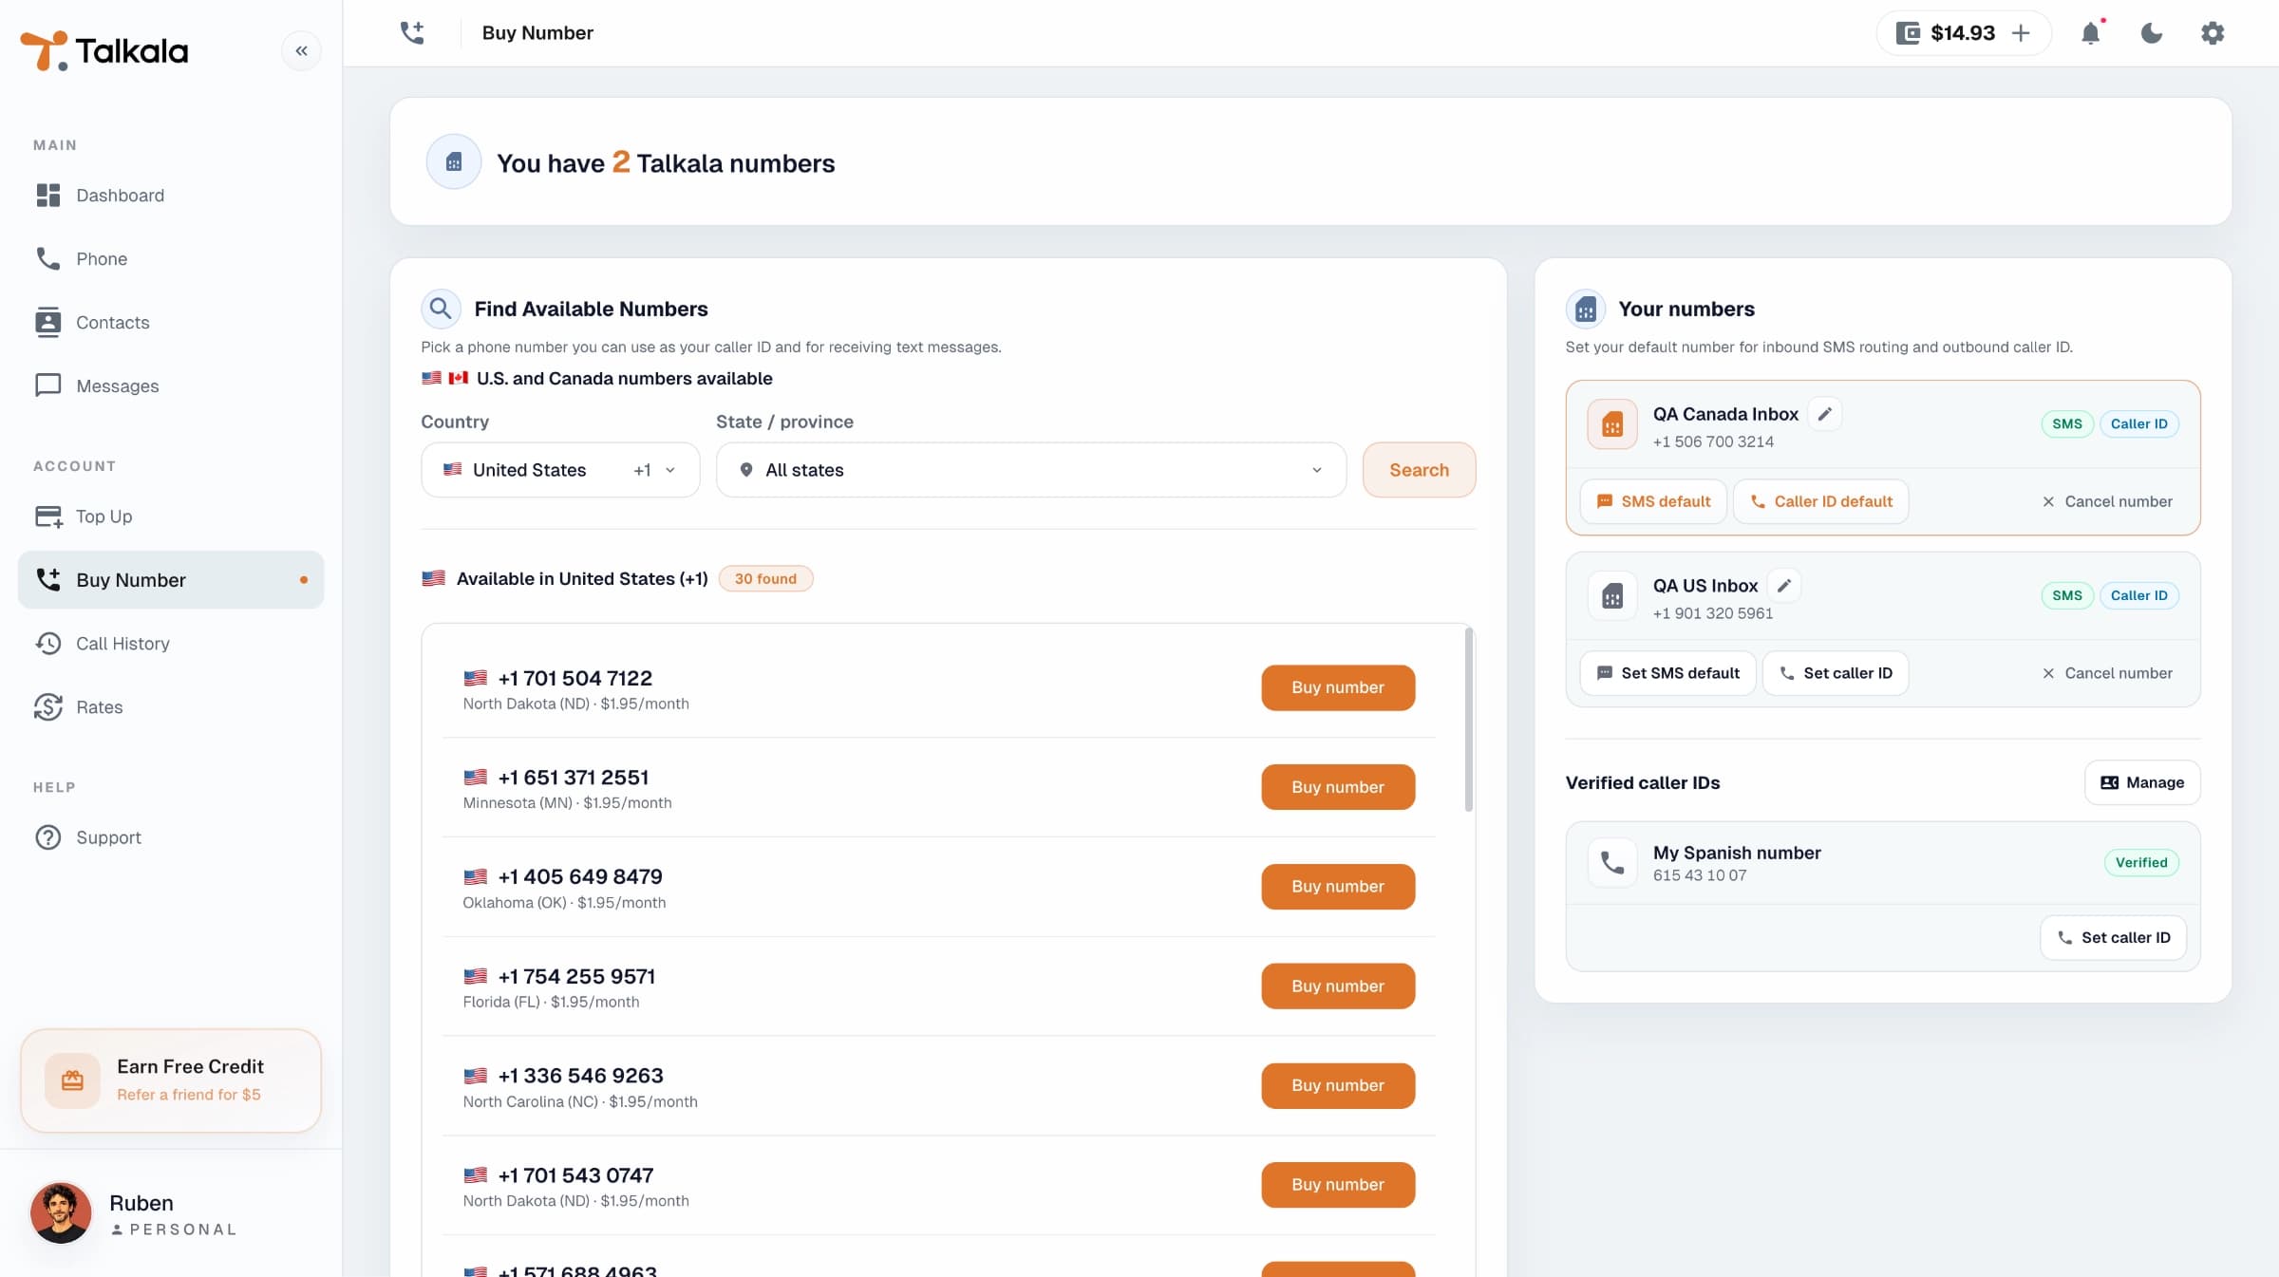Click the available numbers list scrollbar

click(x=1469, y=720)
